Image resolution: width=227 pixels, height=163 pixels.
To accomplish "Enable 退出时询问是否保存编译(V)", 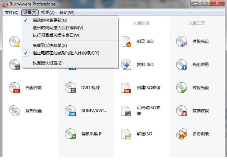I will (x=70, y=28).
